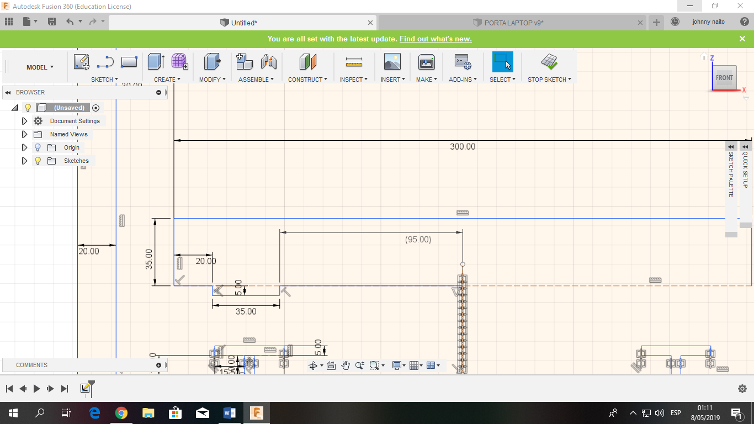The width and height of the screenshot is (754, 424).
Task: Open the MODEL workspace dropdown
Action: (40, 67)
